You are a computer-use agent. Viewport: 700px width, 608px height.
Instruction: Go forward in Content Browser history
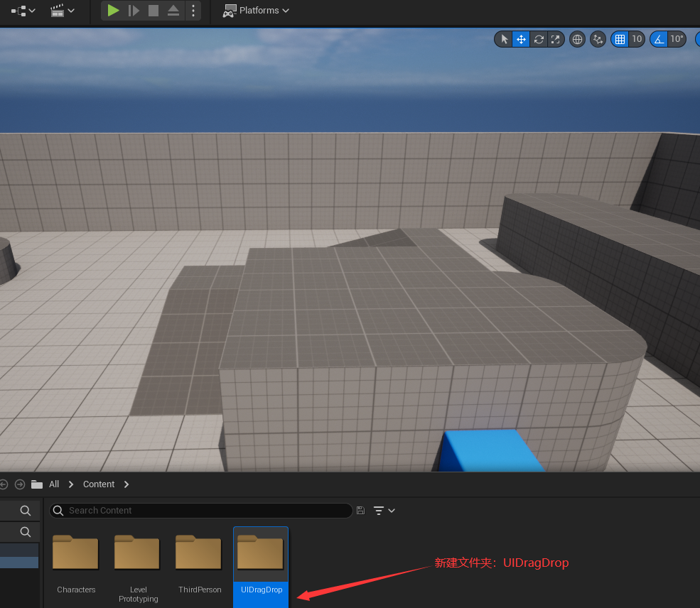click(20, 484)
